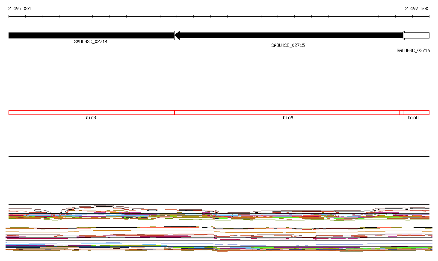Click the small red box between bioA and bioD
The height and width of the screenshot is (261, 438).
401,112
